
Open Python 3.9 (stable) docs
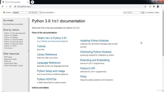(x=11, y=35)
